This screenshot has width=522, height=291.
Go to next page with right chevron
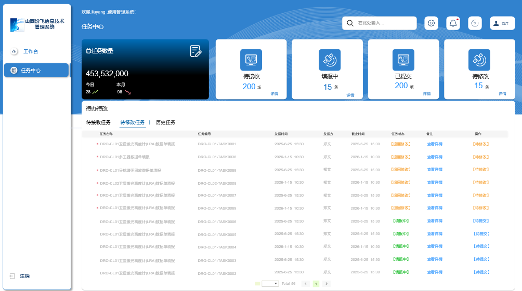326,284
